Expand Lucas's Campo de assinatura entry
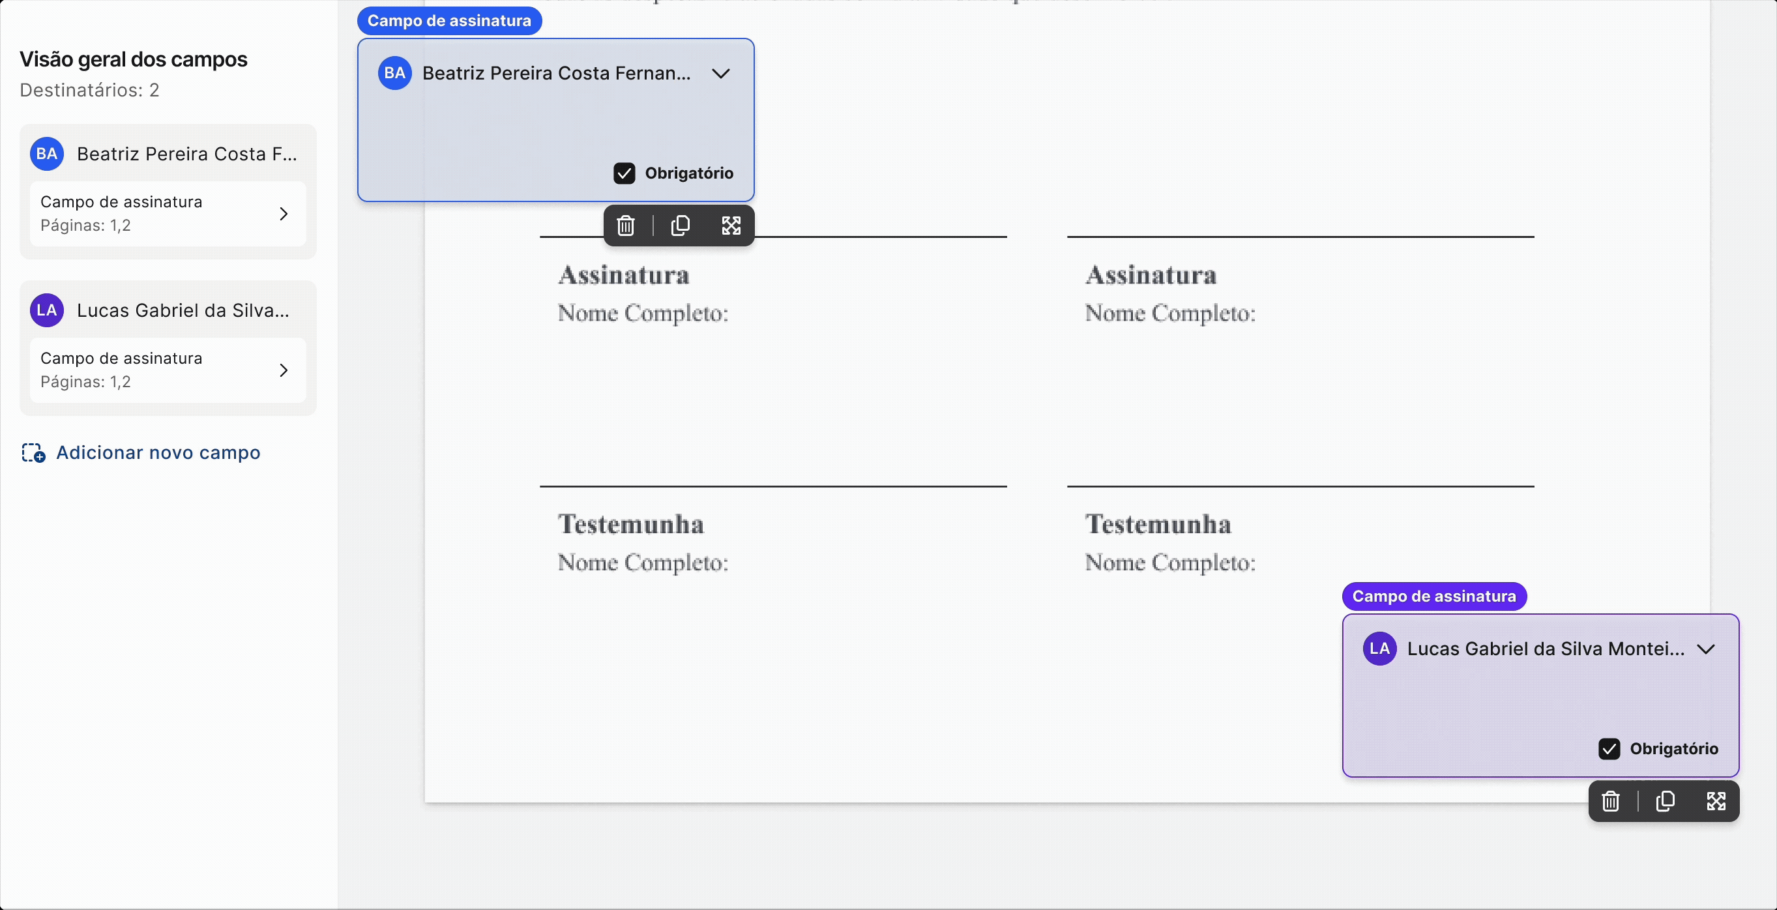 click(x=283, y=370)
